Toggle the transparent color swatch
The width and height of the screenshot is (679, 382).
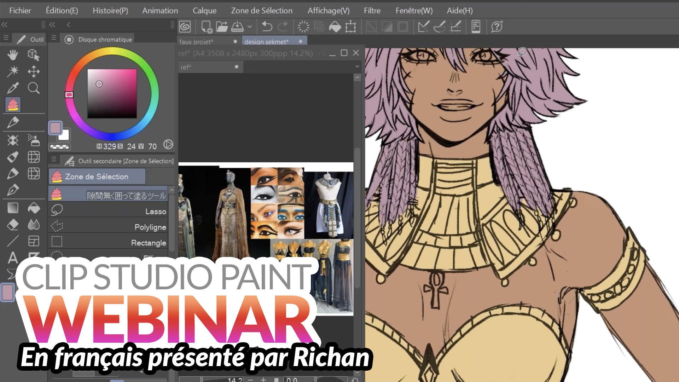[x=59, y=146]
